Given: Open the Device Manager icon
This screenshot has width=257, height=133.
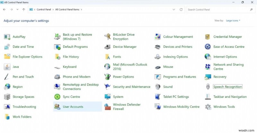Looking at the screenshot, I should pyautogui.click(x=107, y=47).
